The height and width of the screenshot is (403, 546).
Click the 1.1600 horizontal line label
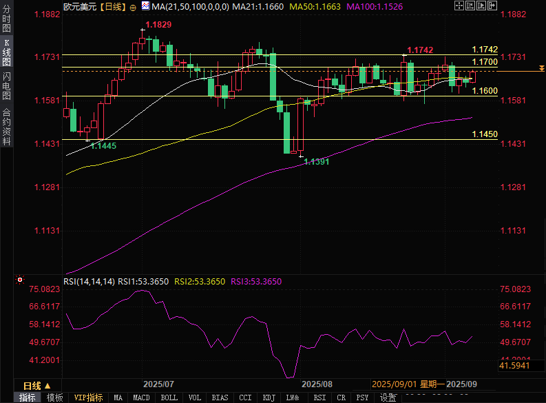pyautogui.click(x=485, y=91)
